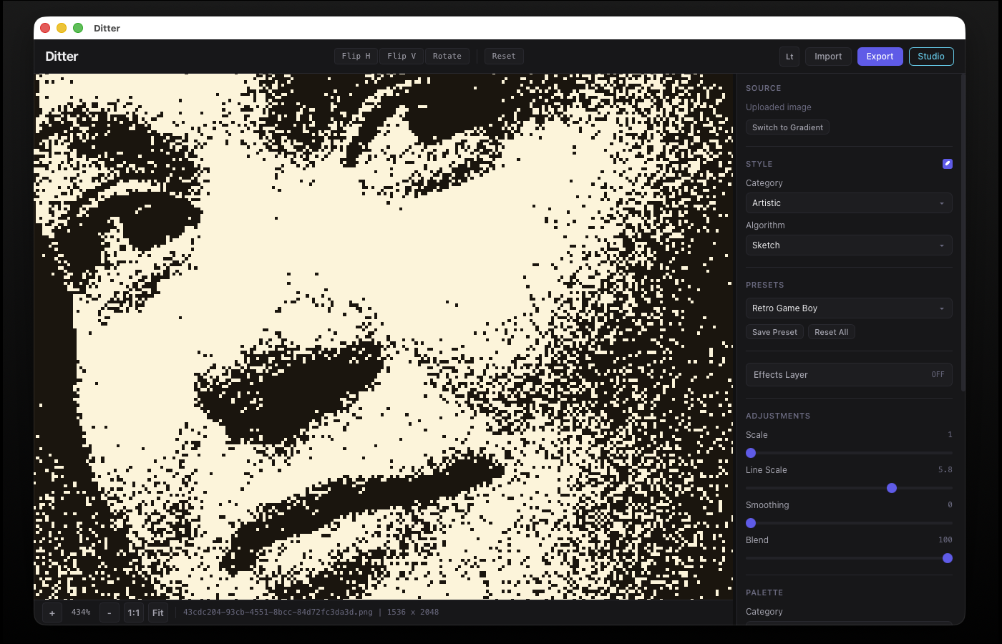Click the Import button

pyautogui.click(x=828, y=57)
